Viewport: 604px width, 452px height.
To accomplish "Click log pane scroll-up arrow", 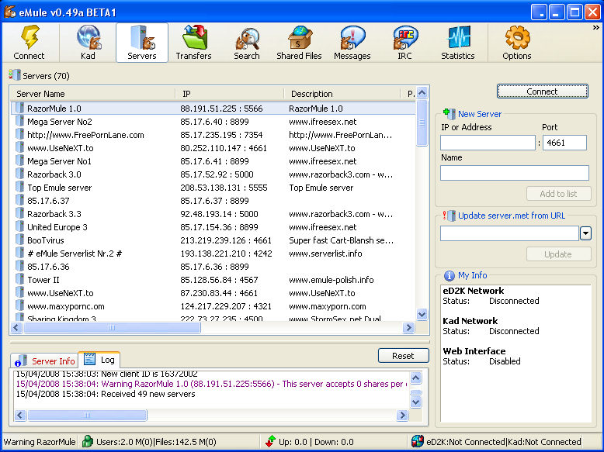I will [415, 378].
